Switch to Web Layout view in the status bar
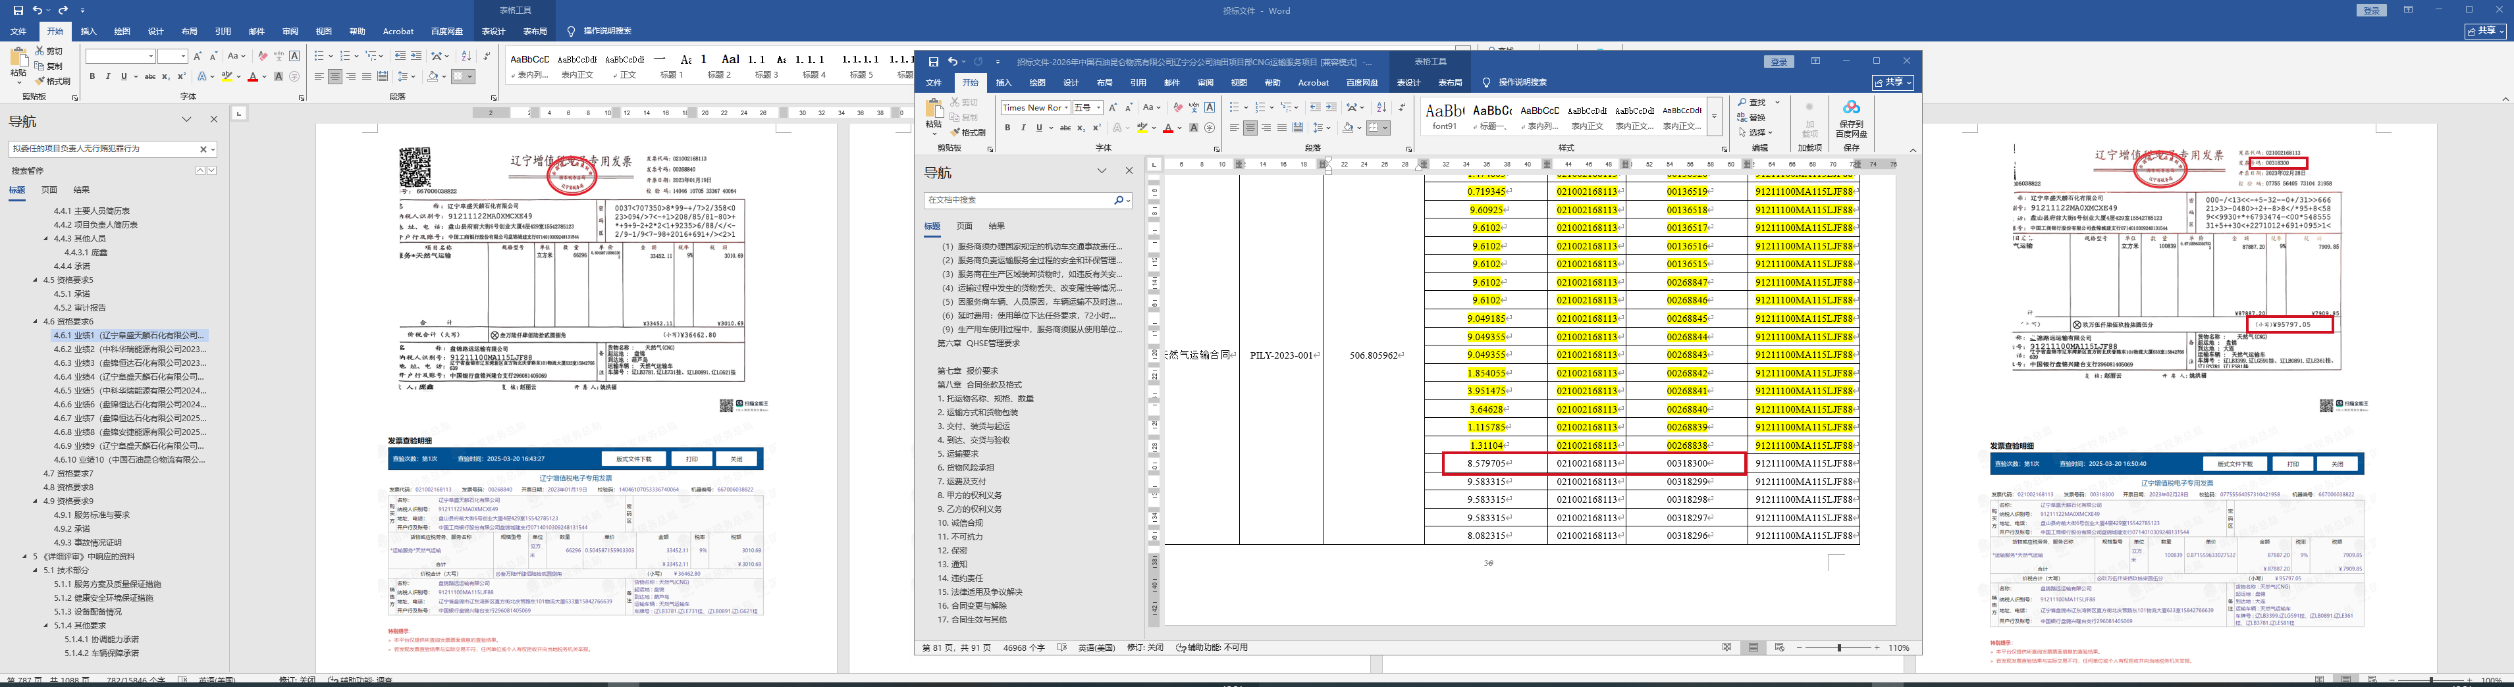 [1779, 647]
